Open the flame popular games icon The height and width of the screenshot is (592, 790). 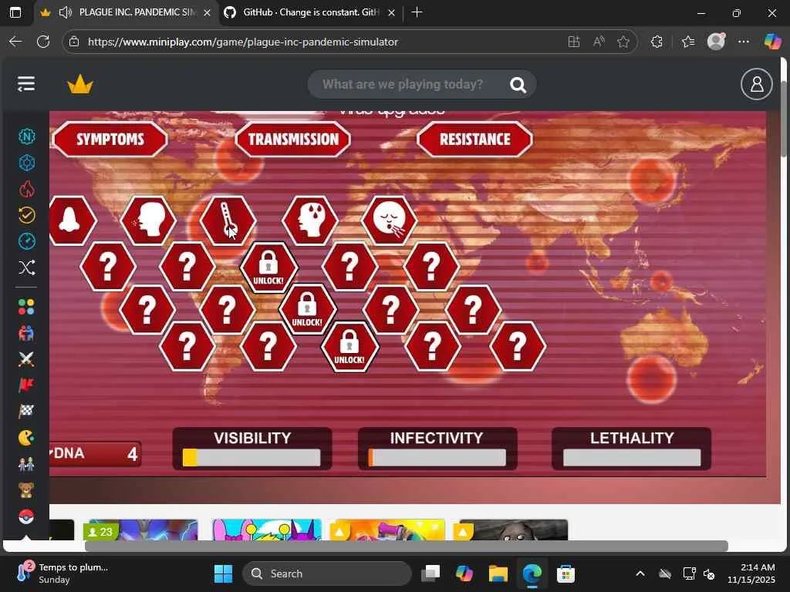[x=27, y=189]
